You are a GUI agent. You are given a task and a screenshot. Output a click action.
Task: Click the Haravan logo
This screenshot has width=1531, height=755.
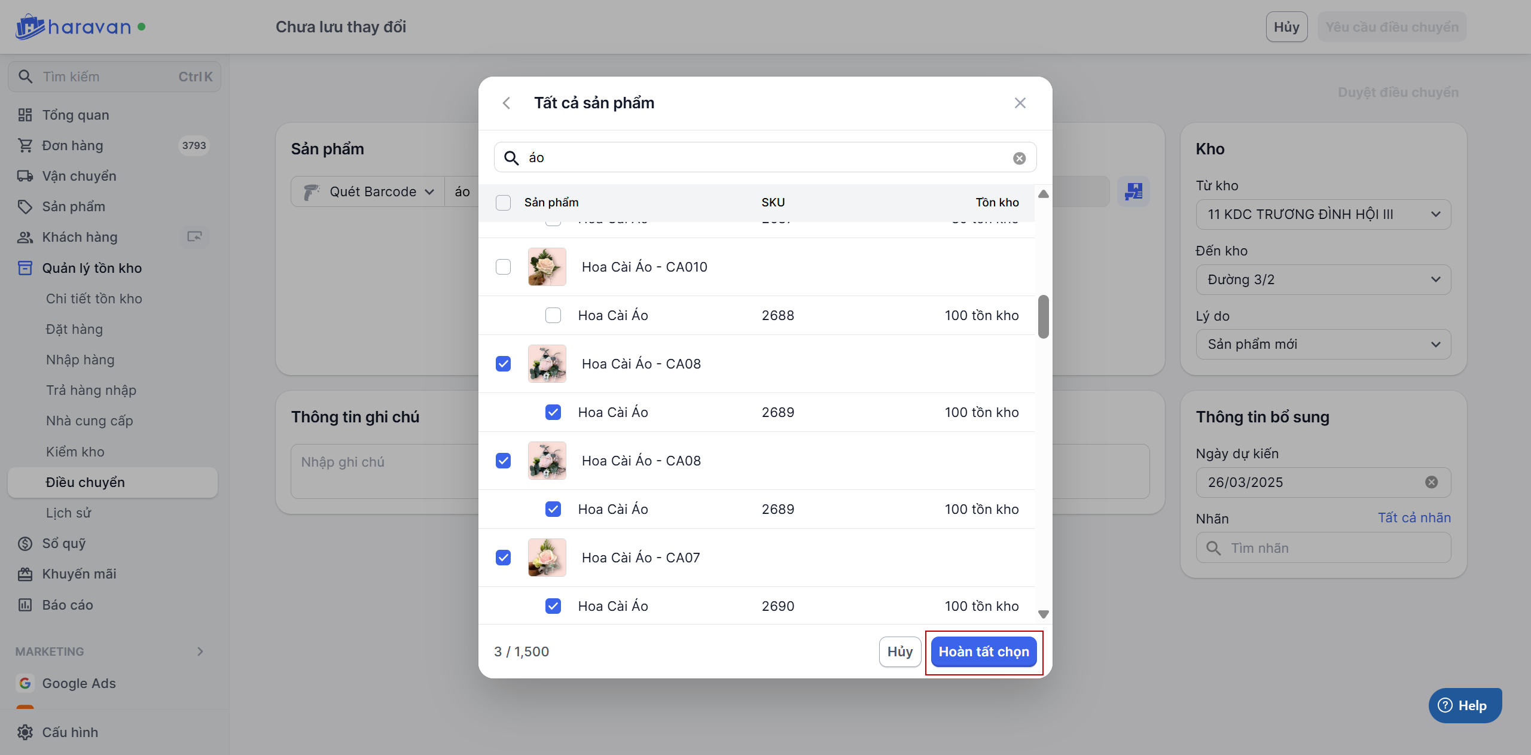click(x=74, y=27)
